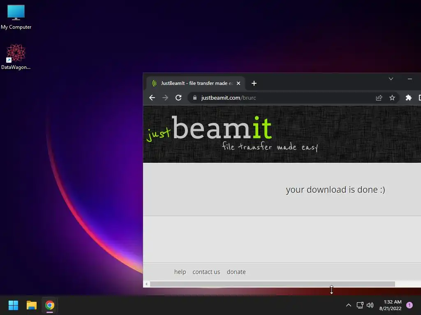421x315 pixels.
Task: Click the just beamit logo
Action: click(x=209, y=128)
